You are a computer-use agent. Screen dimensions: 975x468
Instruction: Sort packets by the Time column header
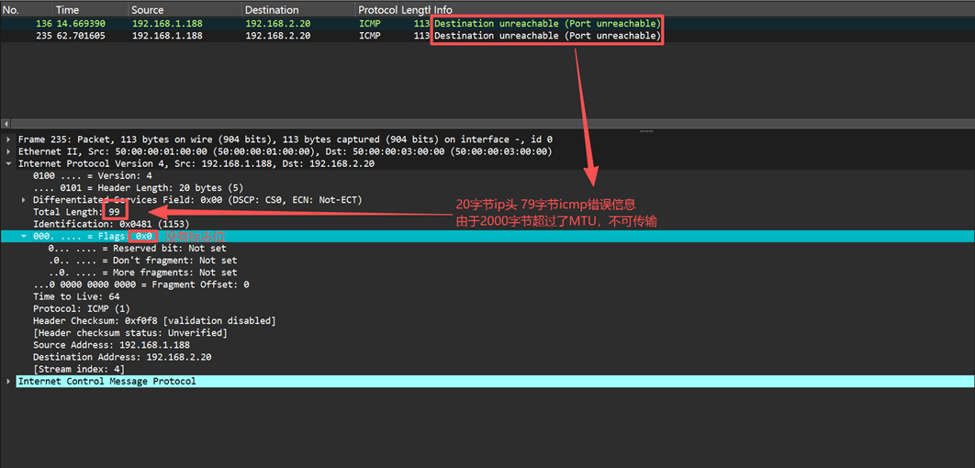[x=67, y=9]
